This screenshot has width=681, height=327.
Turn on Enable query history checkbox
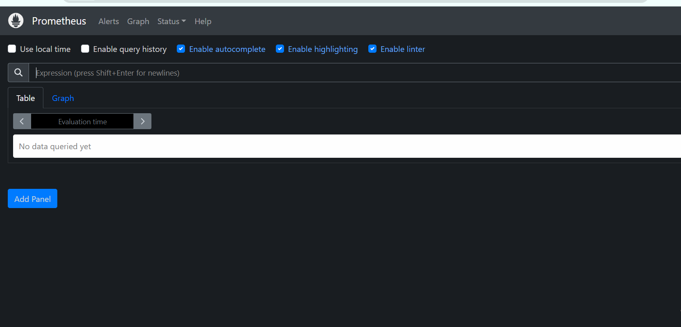[x=85, y=49]
